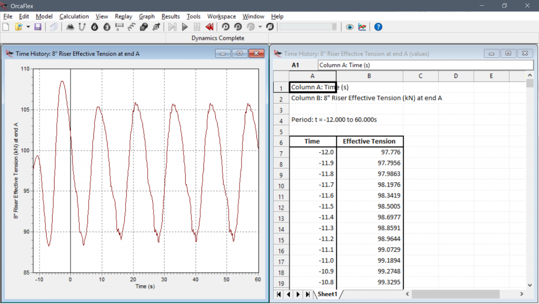
Task: Click the Replay Parameters refresh icon
Action: pyautogui.click(x=270, y=27)
